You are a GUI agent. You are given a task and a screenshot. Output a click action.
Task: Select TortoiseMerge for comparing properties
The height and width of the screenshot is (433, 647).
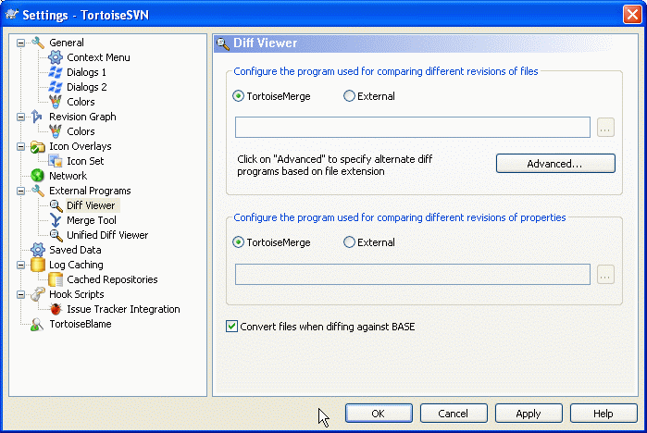pos(271,242)
